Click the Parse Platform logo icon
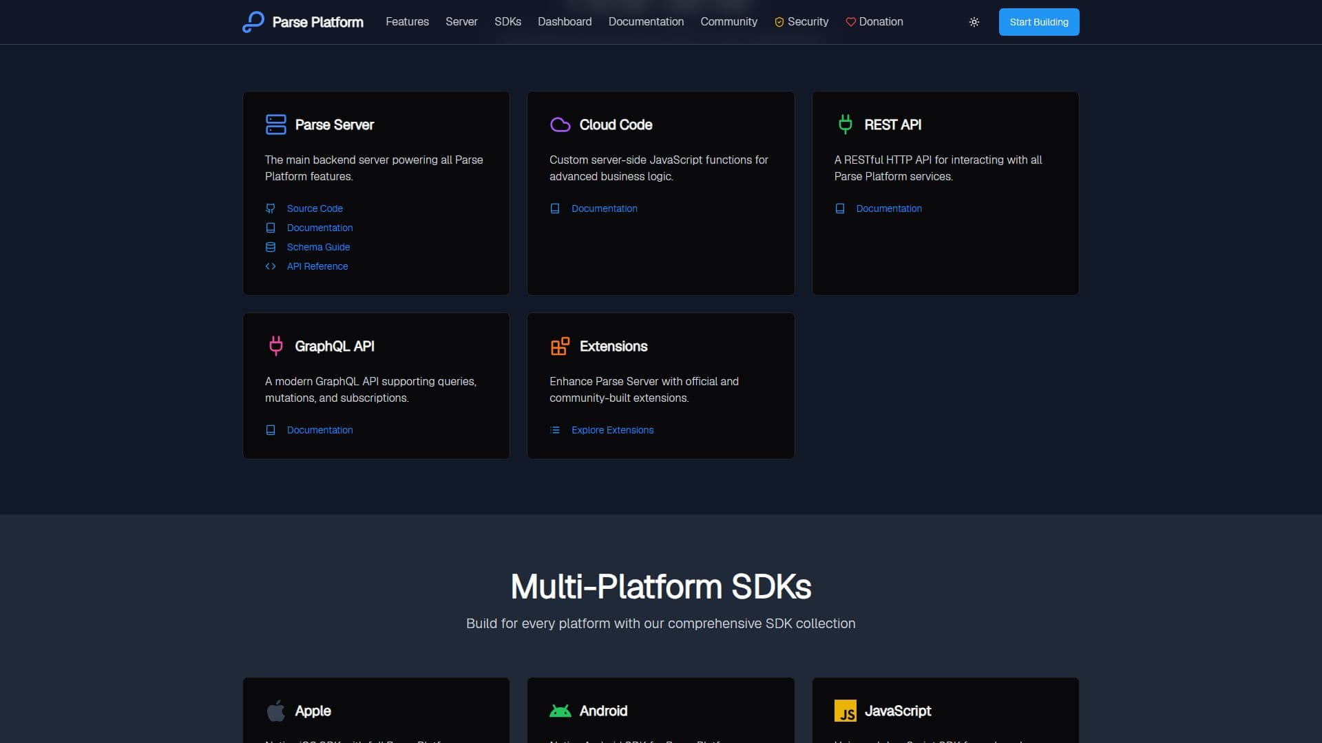1322x743 pixels. (253, 22)
